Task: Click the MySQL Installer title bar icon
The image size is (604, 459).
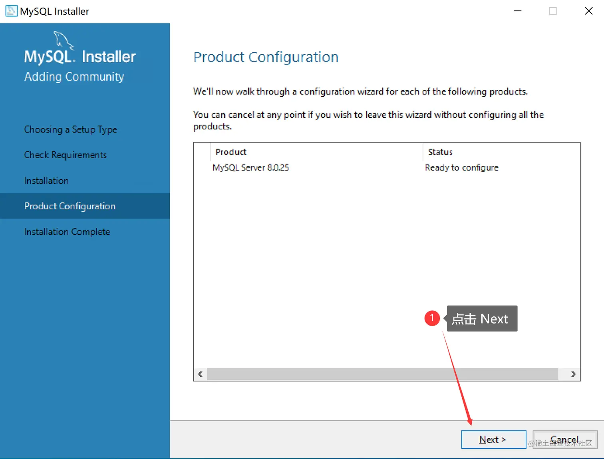Action: (11, 11)
